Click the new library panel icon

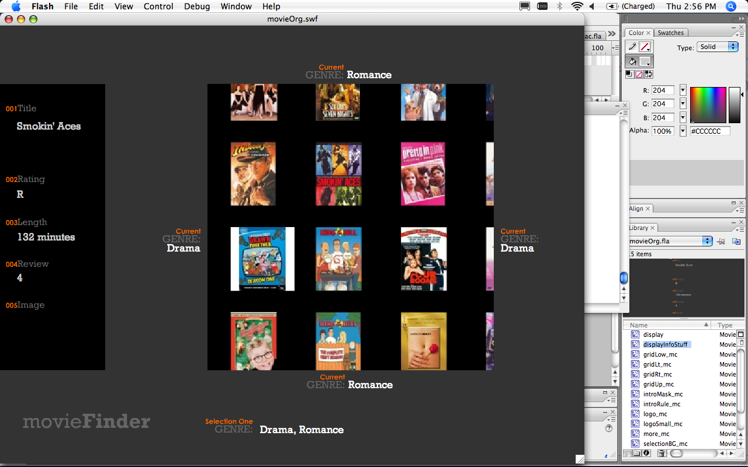(736, 241)
